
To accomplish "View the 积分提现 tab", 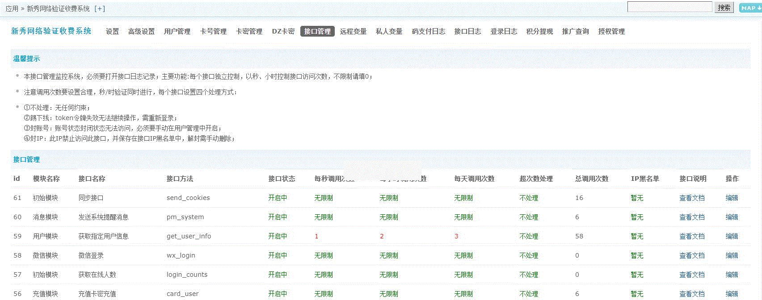I will click(x=539, y=31).
